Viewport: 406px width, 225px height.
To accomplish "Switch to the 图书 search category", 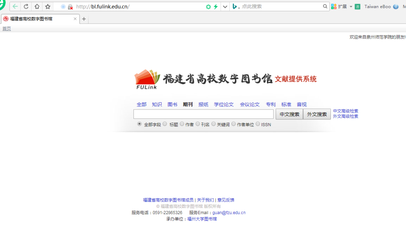I will click(x=172, y=105).
